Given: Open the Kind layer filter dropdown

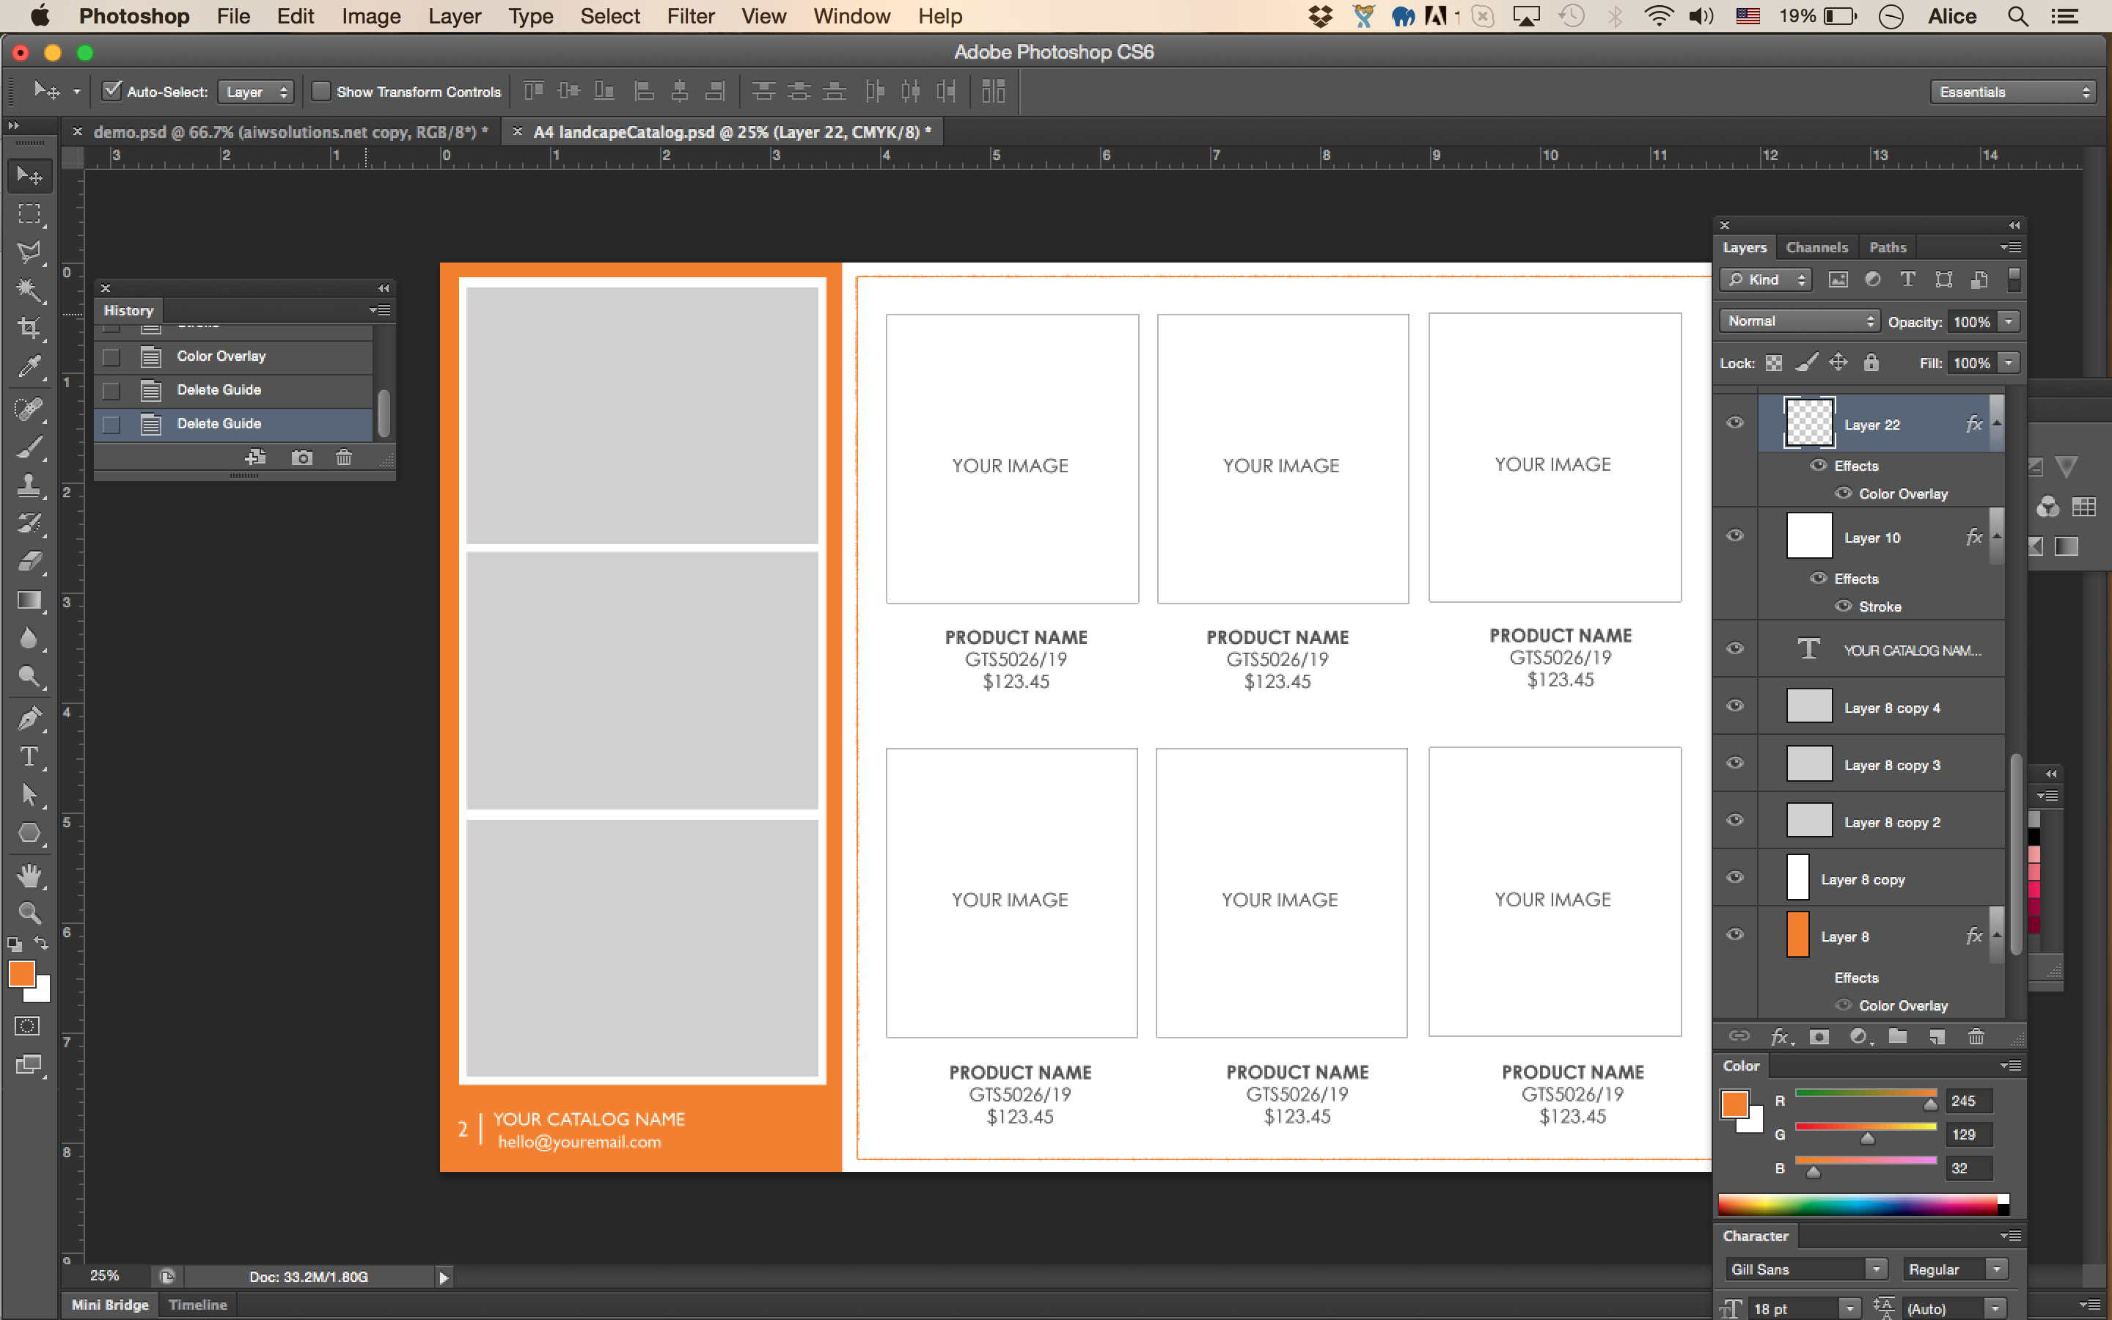Looking at the screenshot, I should [1767, 279].
